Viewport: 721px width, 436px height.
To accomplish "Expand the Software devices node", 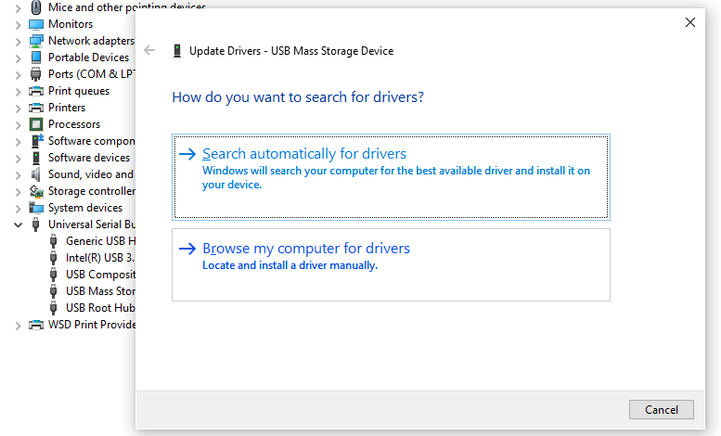I will 18,159.
